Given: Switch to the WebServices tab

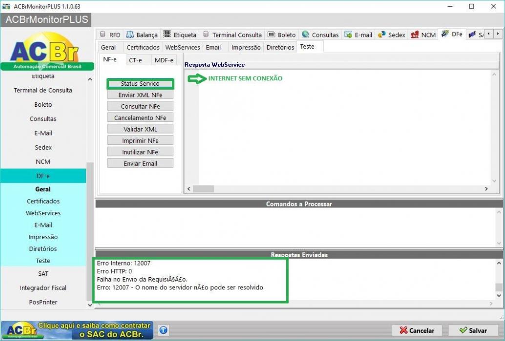Looking at the screenshot, I should pos(183,47).
